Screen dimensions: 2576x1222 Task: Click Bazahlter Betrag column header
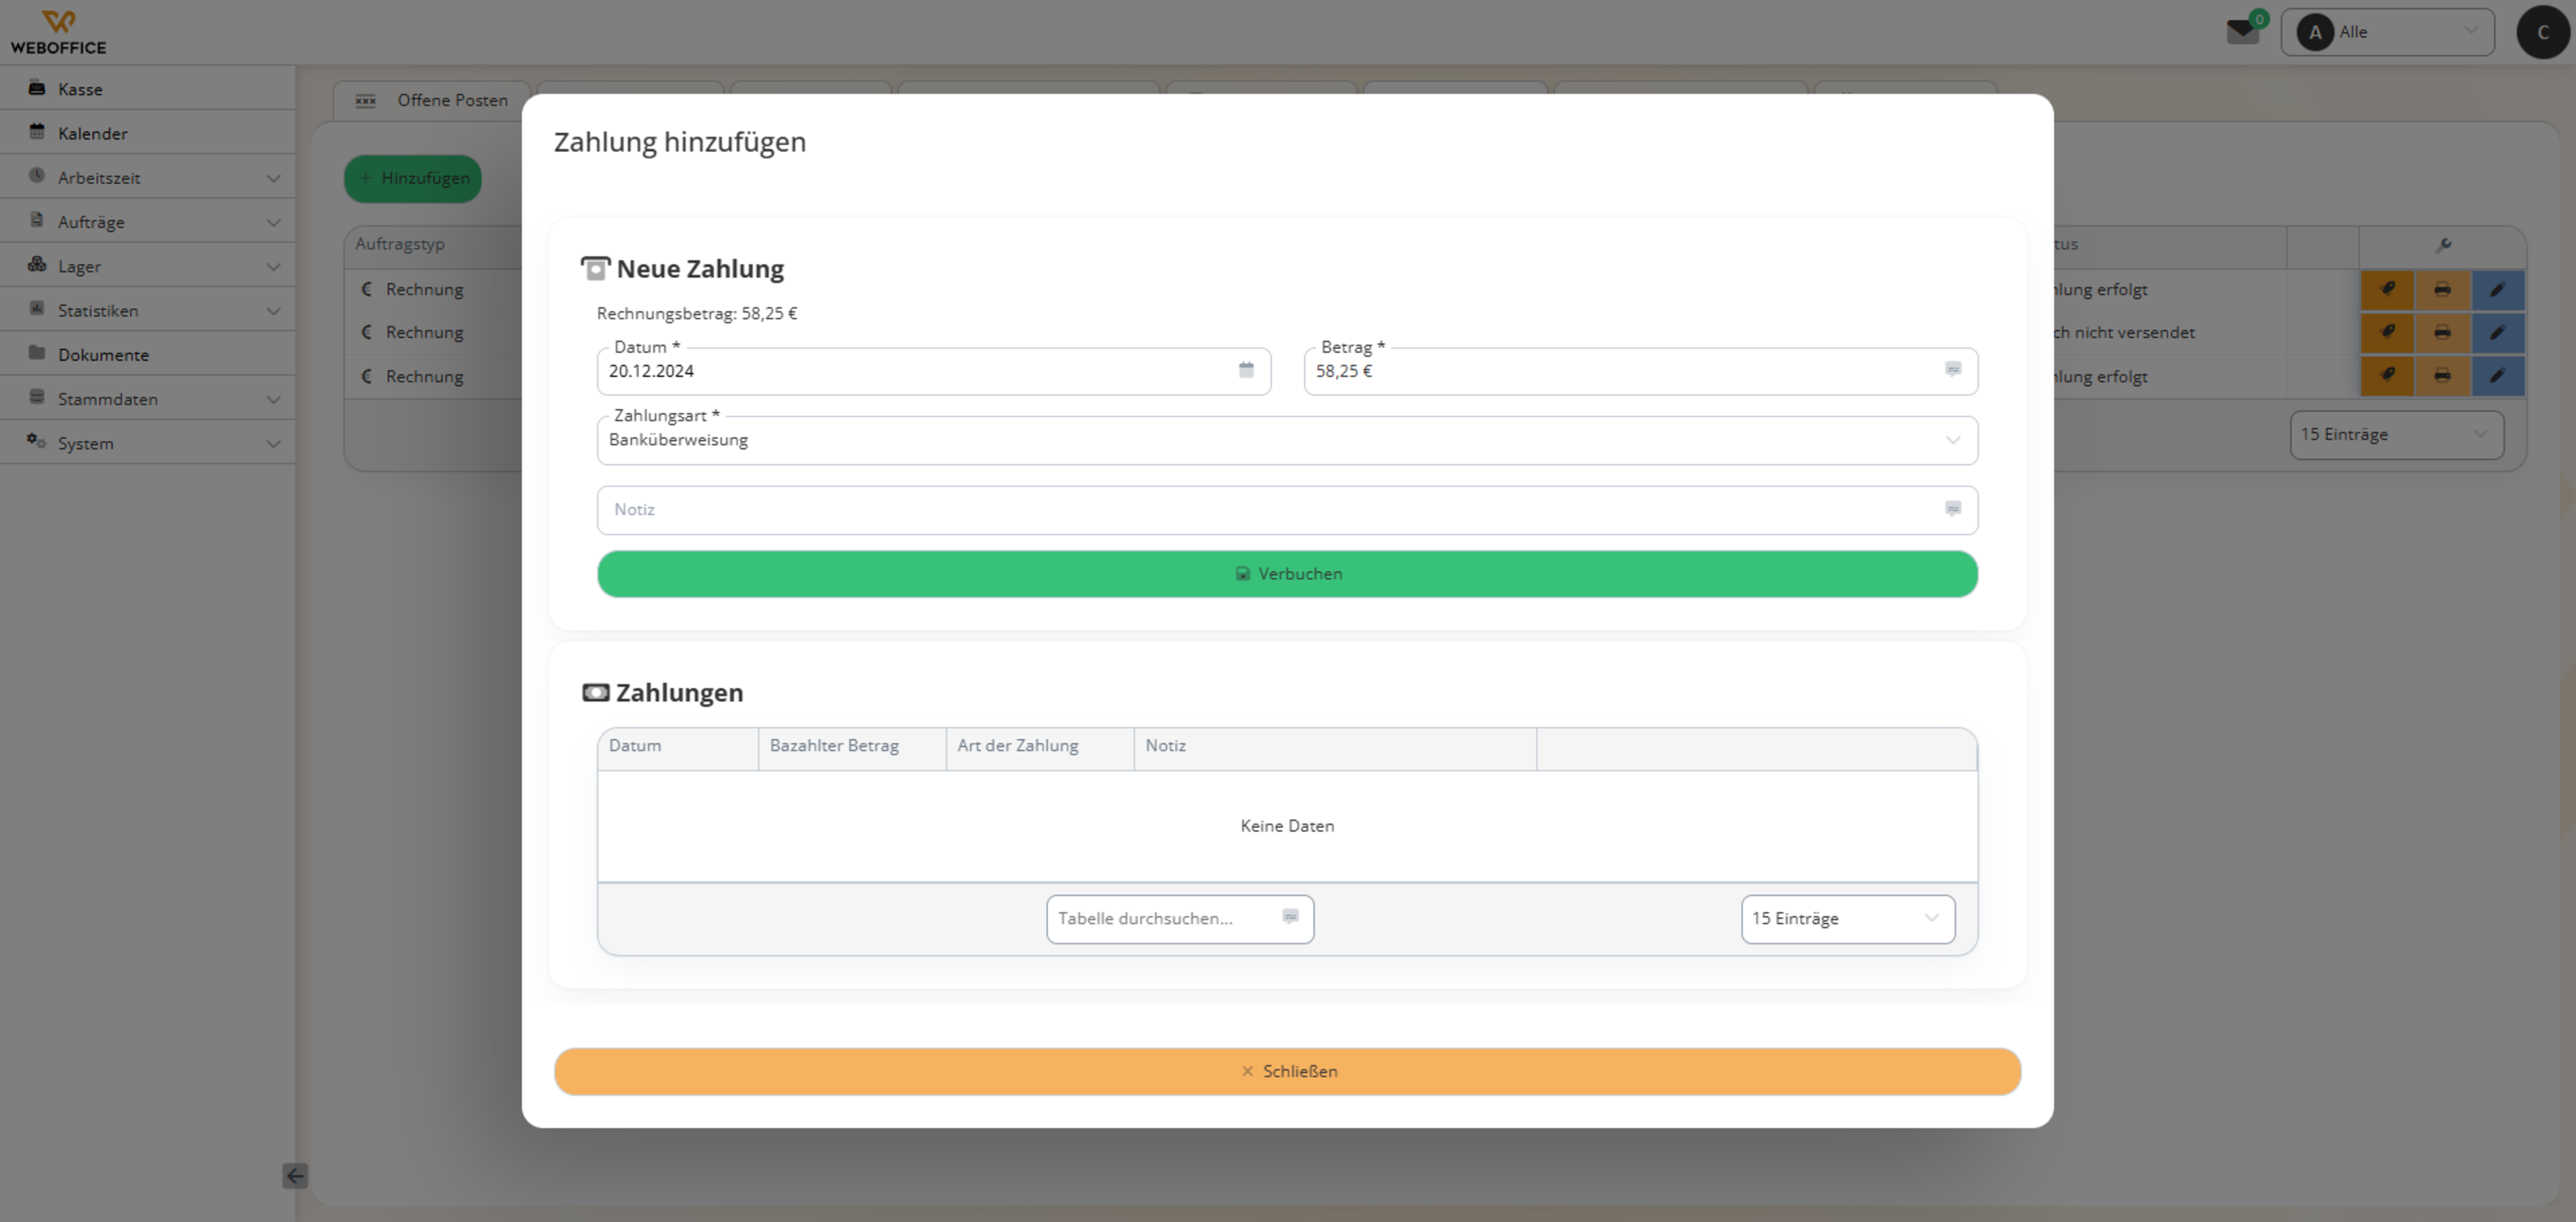click(852, 747)
